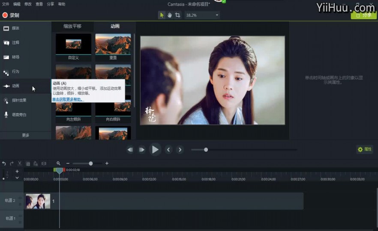Screen dimensions: 378x231
Task: Open the 媒体 media panel
Action: click(x=26, y=28)
